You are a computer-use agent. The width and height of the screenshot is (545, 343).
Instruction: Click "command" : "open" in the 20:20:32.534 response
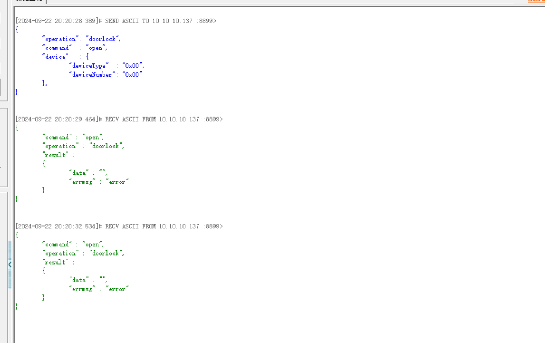(x=73, y=244)
